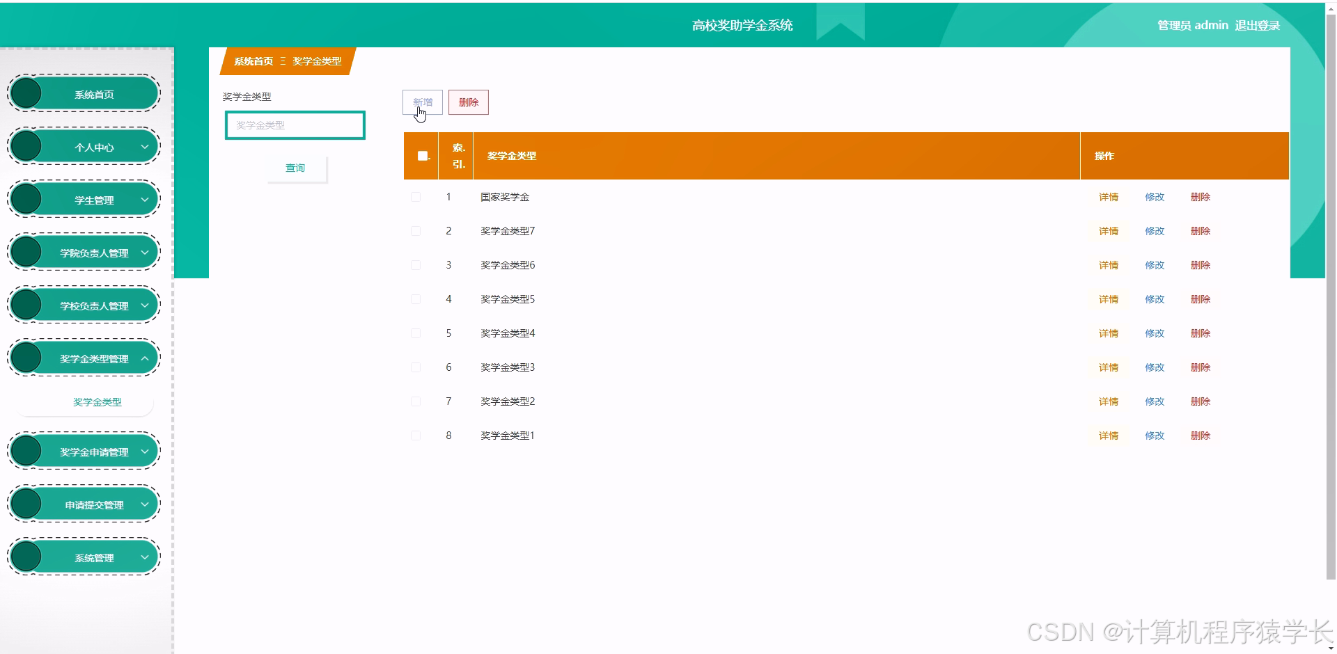Screen dimensions: 1337x654
Task: Click 修改 for 奖学金类型7
Action: coord(1155,231)
